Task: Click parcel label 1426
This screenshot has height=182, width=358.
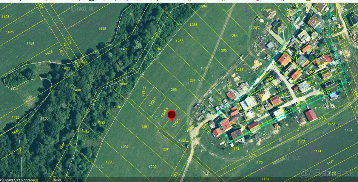Action: click(5, 17)
